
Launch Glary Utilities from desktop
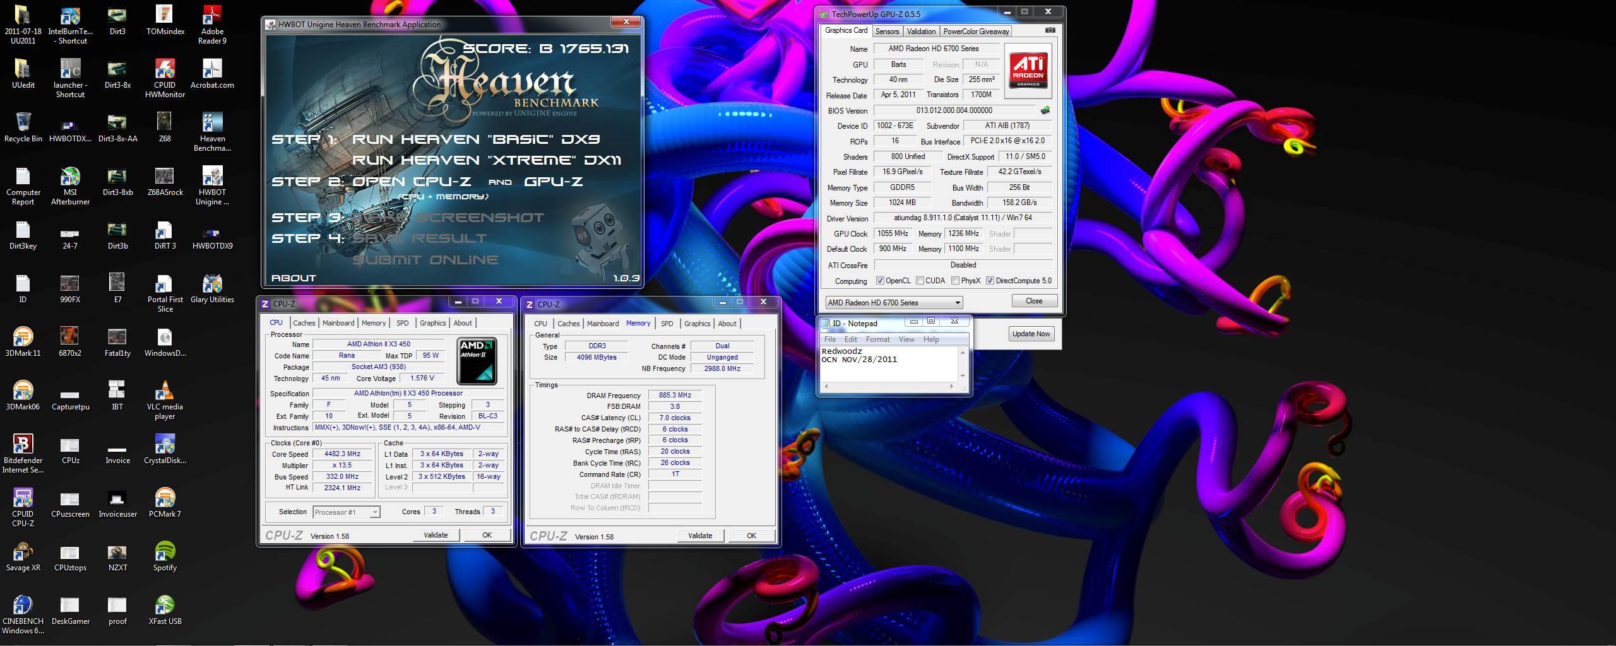(212, 289)
